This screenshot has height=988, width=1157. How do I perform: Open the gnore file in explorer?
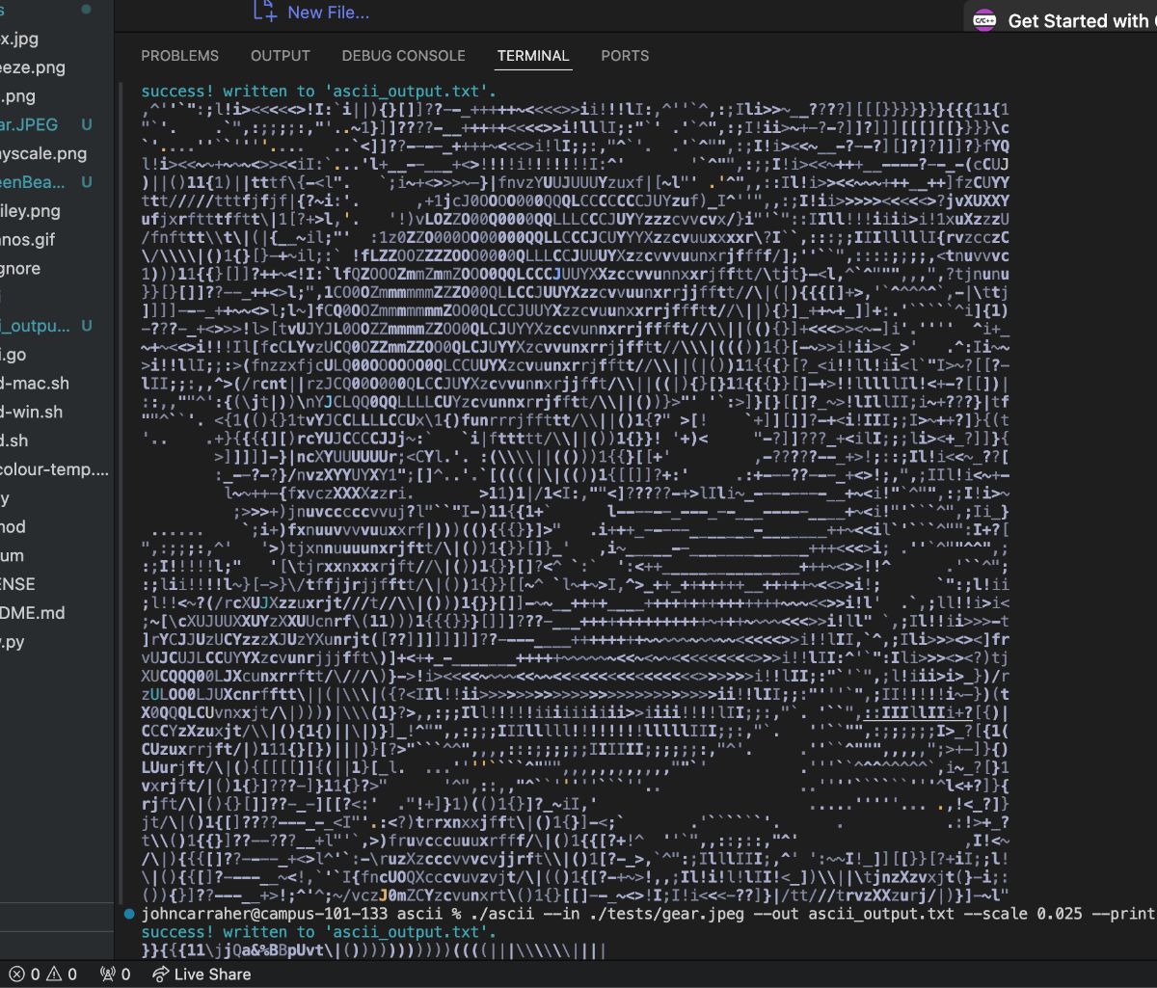click(20, 269)
